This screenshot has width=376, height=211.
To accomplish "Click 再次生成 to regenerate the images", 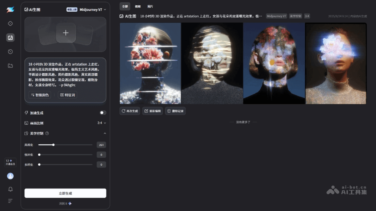I will point(129,111).
